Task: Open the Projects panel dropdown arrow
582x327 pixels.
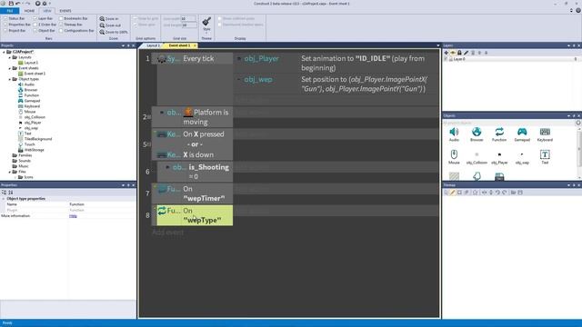Action: click(x=124, y=45)
